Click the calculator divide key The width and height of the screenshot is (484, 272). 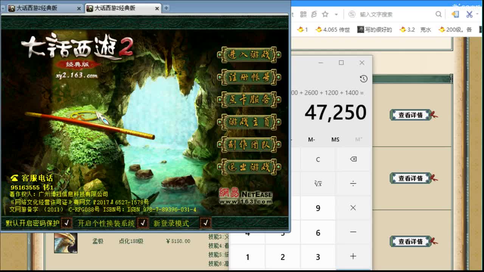pos(353,184)
